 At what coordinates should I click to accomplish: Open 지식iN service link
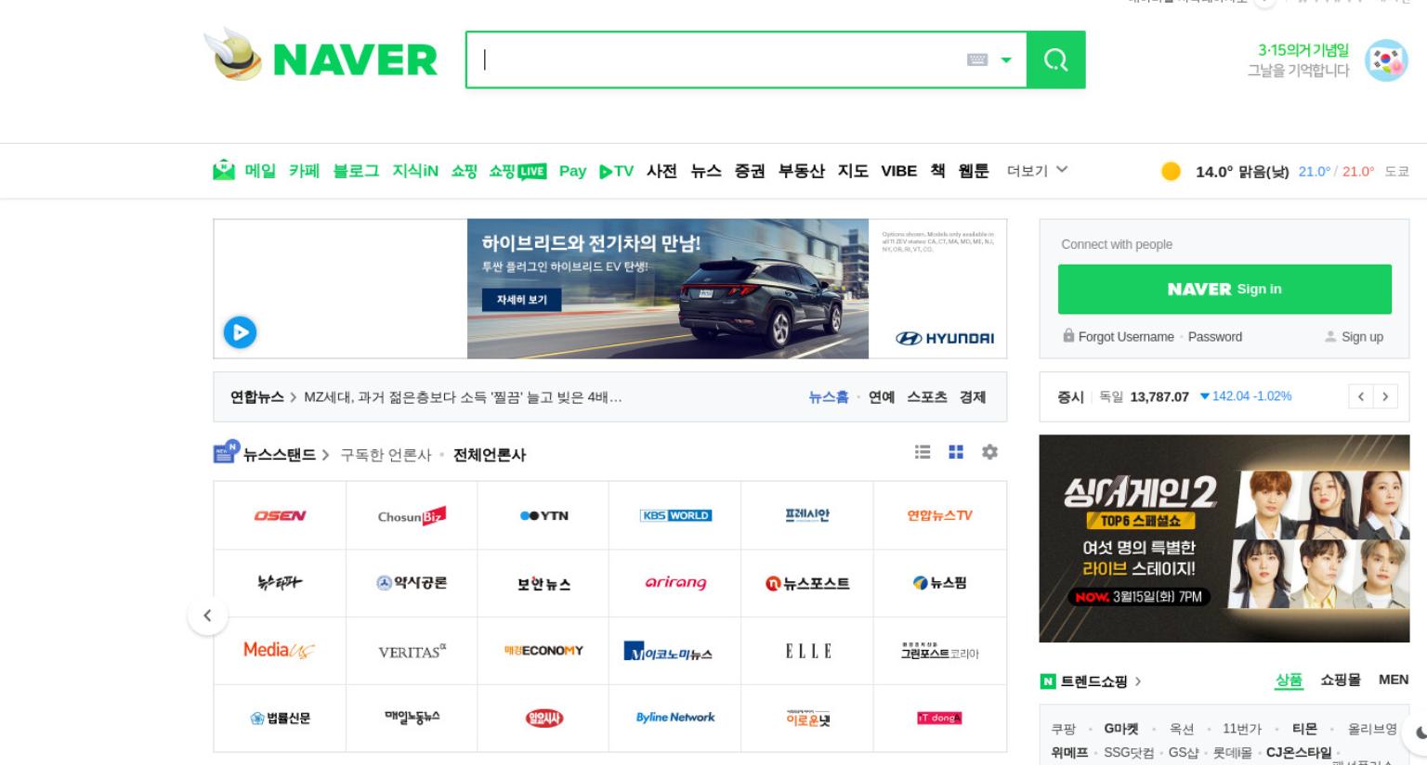pyautogui.click(x=414, y=171)
